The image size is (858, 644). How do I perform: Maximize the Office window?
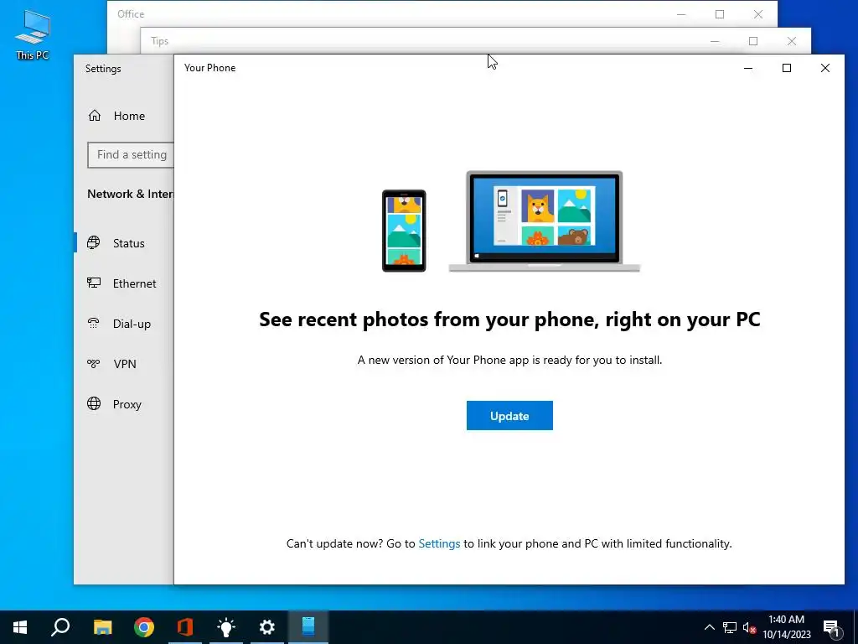coord(720,14)
